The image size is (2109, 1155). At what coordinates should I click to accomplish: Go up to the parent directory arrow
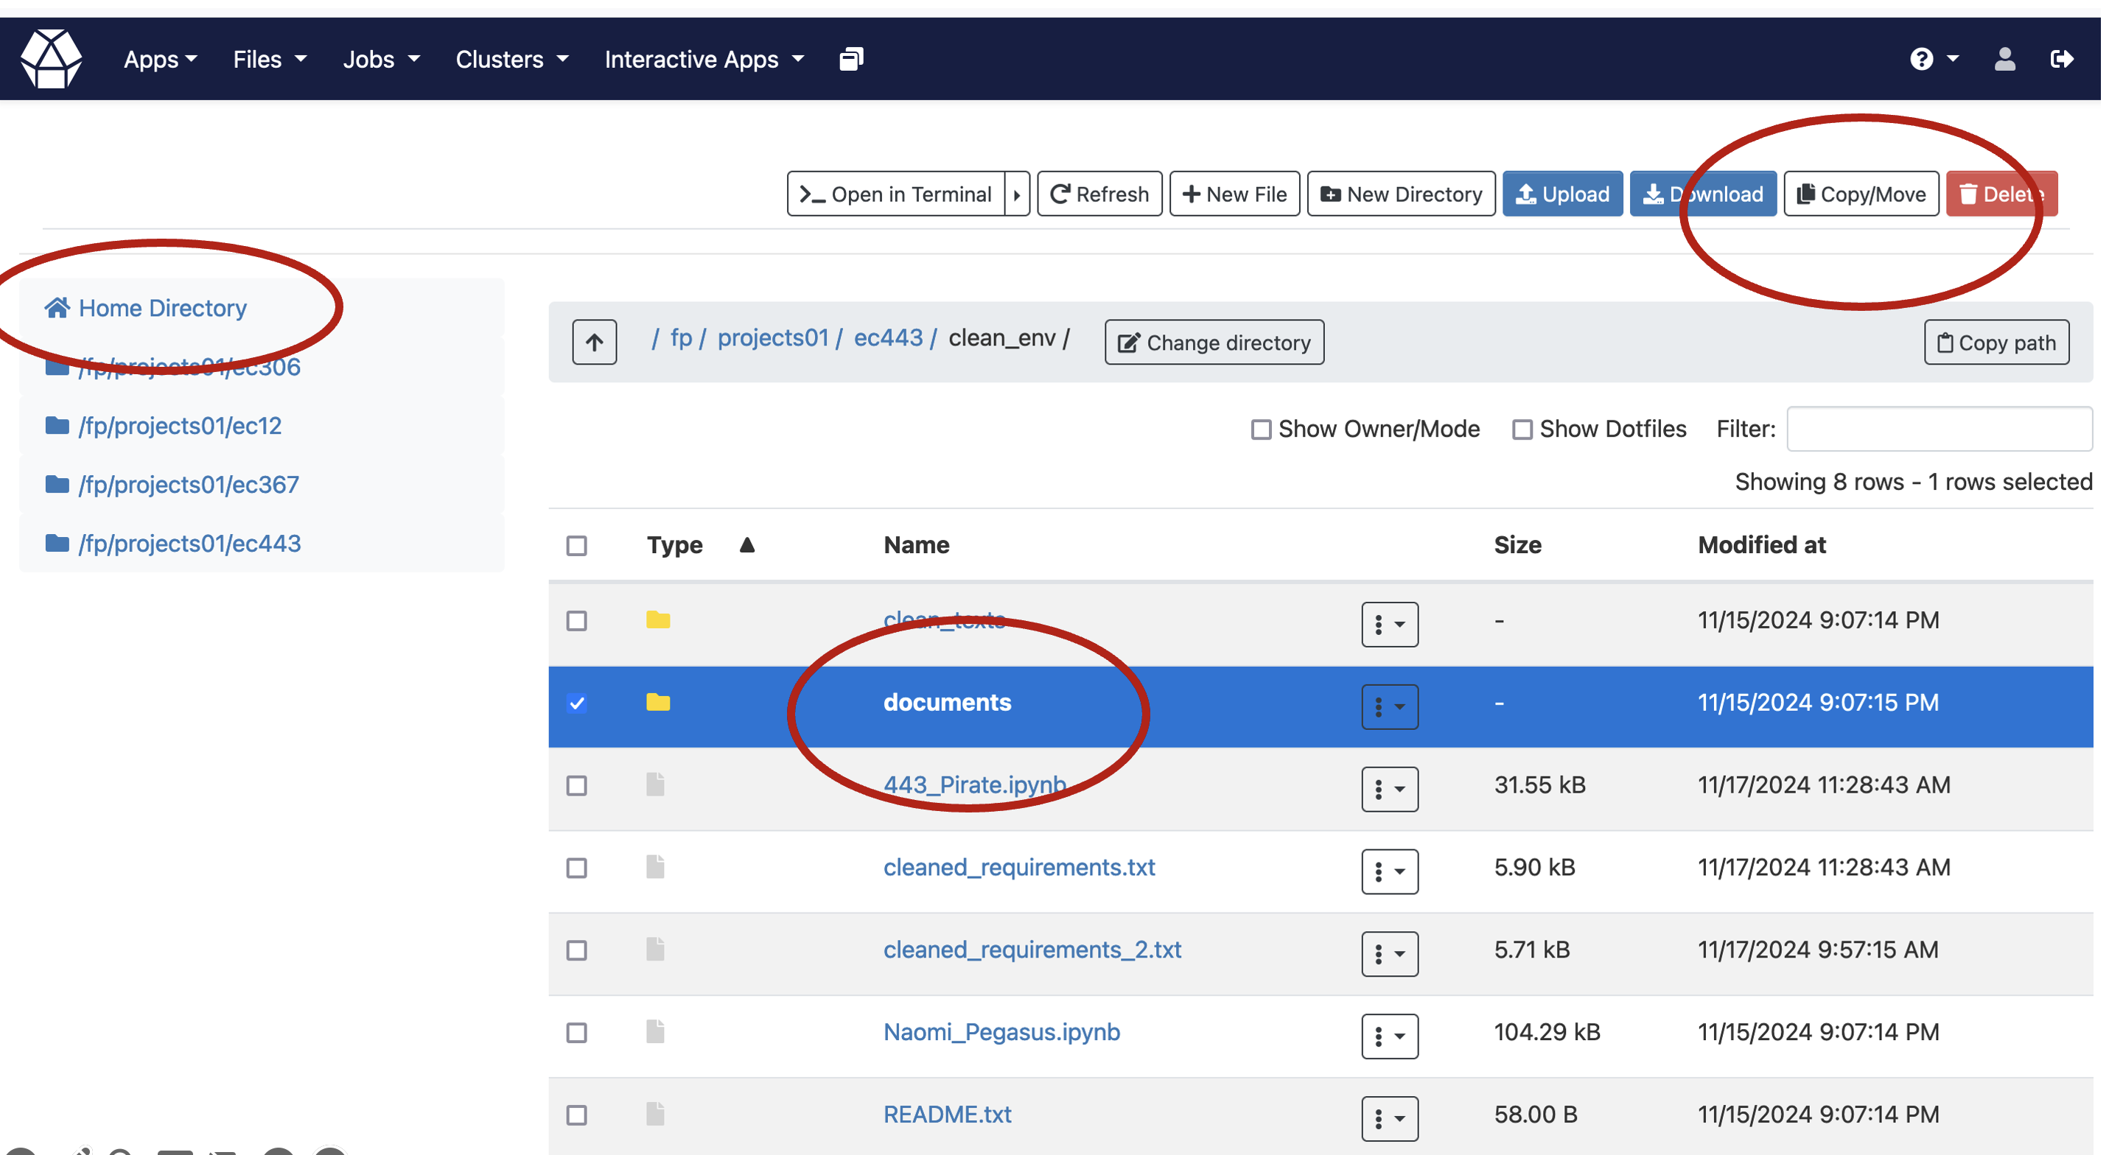tap(595, 343)
